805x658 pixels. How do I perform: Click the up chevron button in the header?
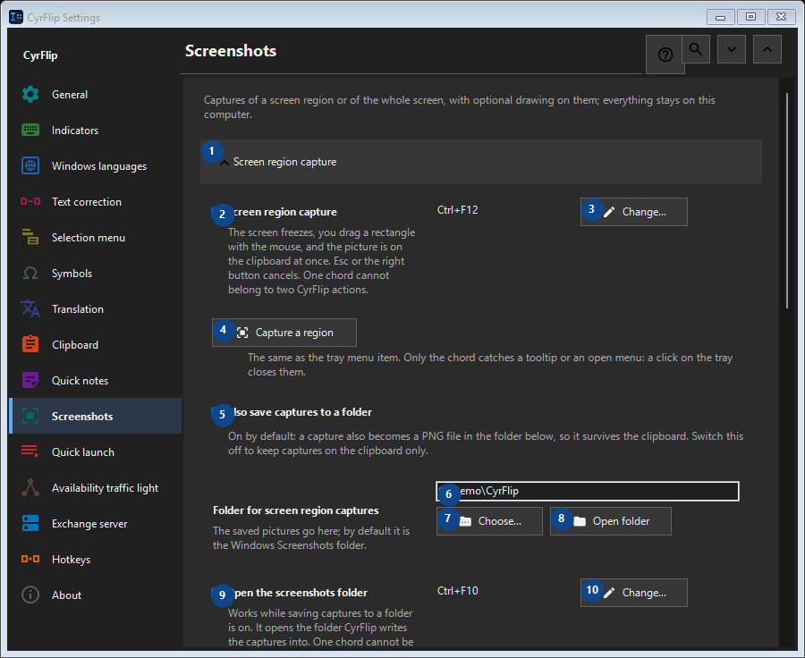767,49
